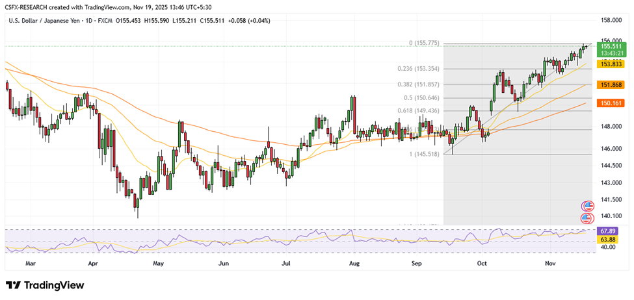Click the U.S. Dollar / Japanese Yen symbol title

[x=46, y=21]
